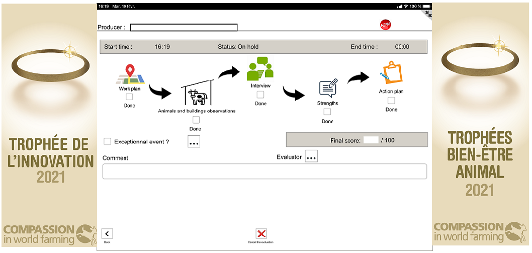Click the Animals and buildings observations label
Image resolution: width=532 pixels, height=253 pixels.
(x=197, y=111)
